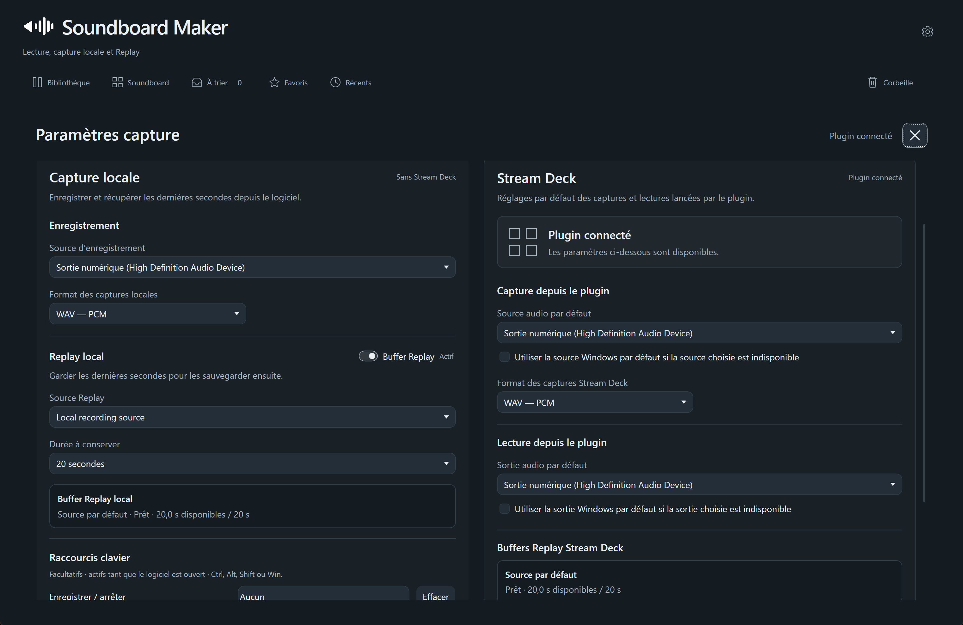The width and height of the screenshot is (963, 625).
Task: Click the Bibliothèque columns icon
Action: pos(37,83)
